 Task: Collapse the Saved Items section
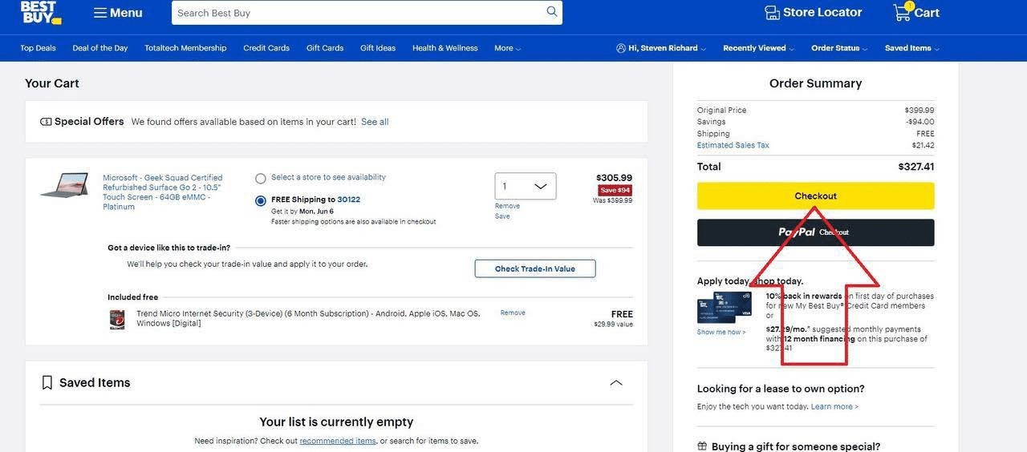click(x=616, y=382)
